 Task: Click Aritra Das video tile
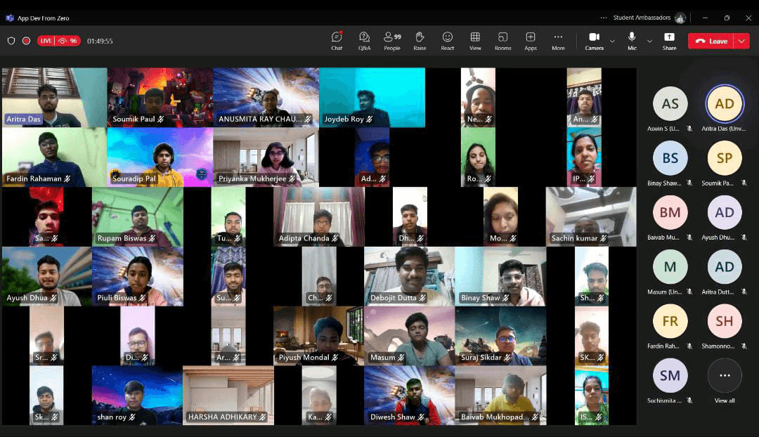tap(55, 97)
